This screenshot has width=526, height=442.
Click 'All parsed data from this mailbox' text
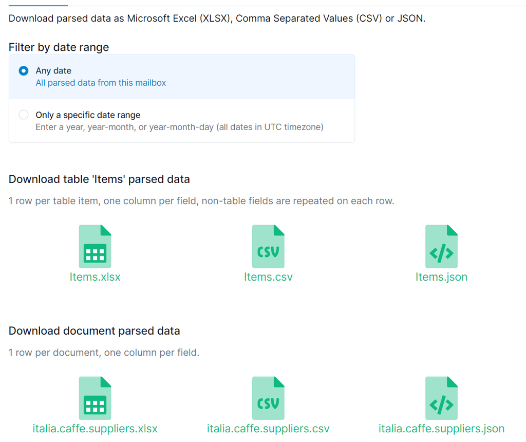(101, 83)
